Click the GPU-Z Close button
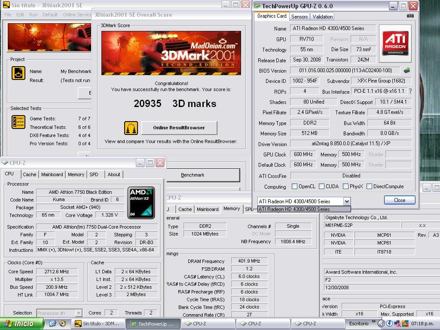Image resolution: width=440 pixels, height=330 pixels. pyautogui.click(x=399, y=200)
